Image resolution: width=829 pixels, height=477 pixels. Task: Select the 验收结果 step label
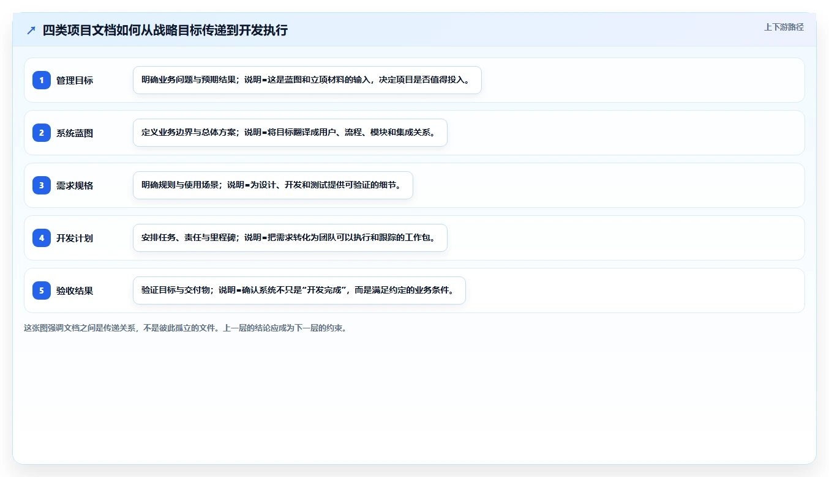click(75, 290)
